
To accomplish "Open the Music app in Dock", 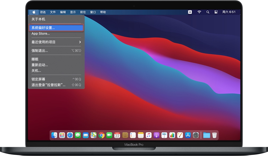I will [x=148, y=135].
